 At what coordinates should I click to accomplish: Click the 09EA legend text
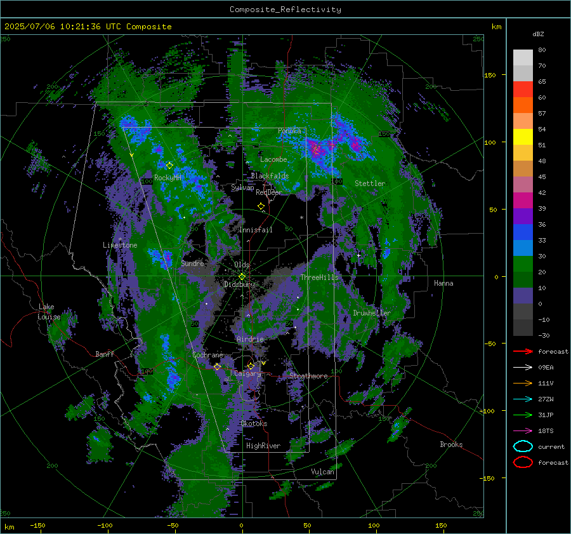point(546,368)
